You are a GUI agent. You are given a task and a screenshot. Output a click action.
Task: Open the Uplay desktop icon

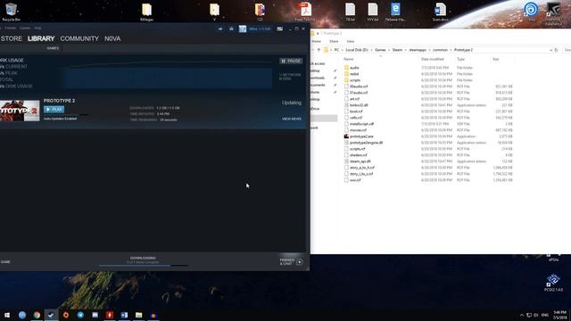point(532,12)
